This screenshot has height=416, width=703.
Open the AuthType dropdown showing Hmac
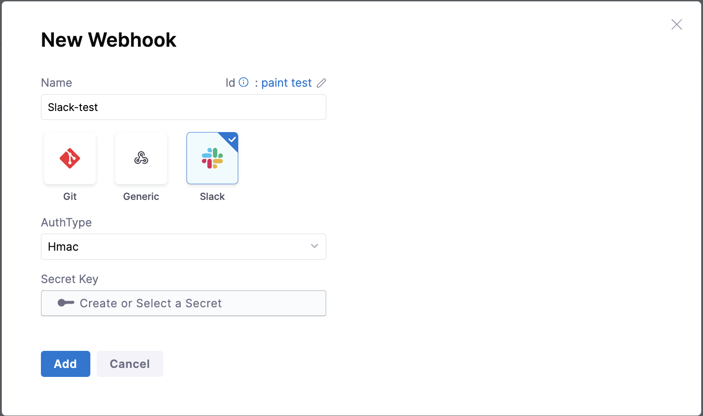pyautogui.click(x=183, y=247)
